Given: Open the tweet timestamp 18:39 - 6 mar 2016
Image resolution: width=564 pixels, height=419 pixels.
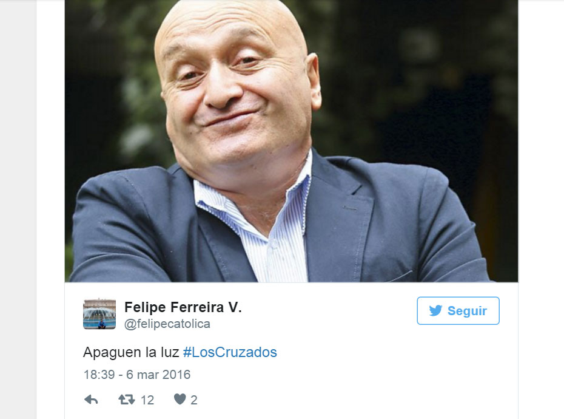Looking at the screenshot, I should pos(137,375).
